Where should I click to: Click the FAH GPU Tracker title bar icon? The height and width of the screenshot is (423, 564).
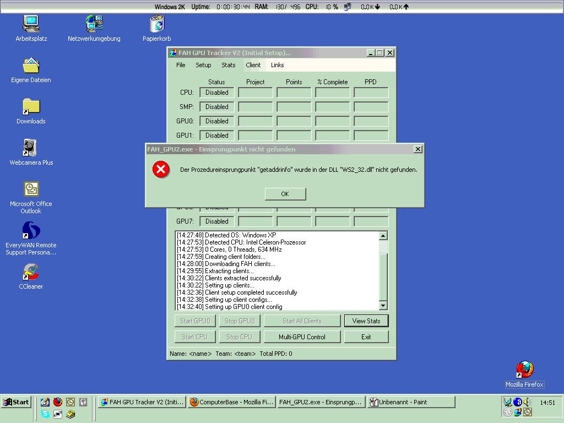coord(173,53)
